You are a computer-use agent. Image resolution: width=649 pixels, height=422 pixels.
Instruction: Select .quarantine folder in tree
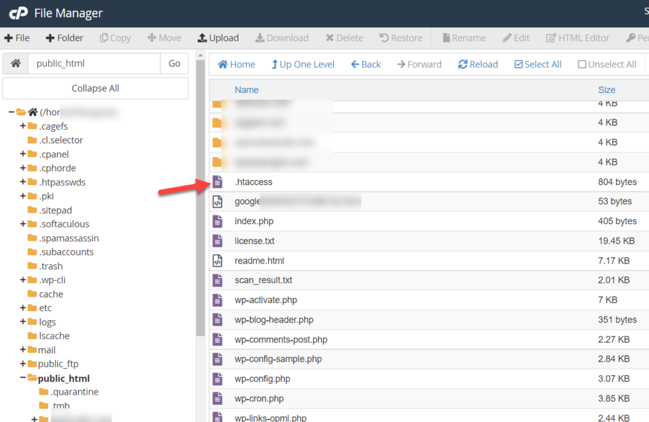[x=75, y=392]
